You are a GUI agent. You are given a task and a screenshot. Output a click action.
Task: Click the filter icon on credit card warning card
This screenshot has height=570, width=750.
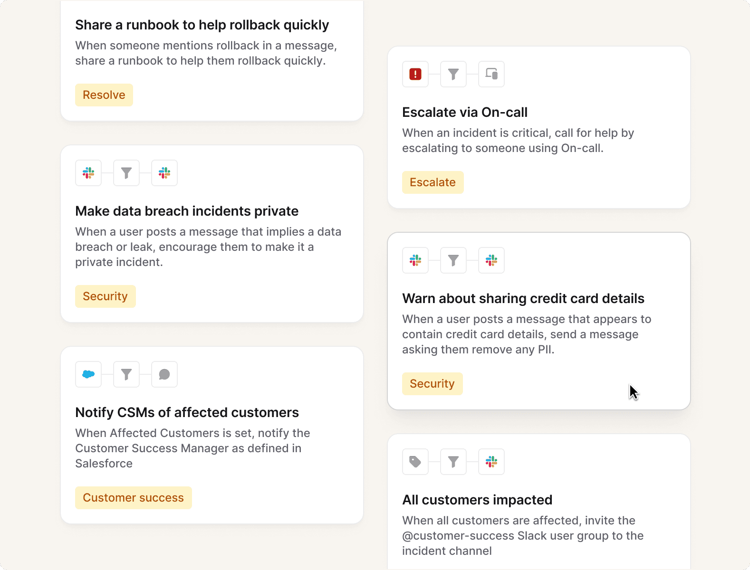pyautogui.click(x=453, y=260)
